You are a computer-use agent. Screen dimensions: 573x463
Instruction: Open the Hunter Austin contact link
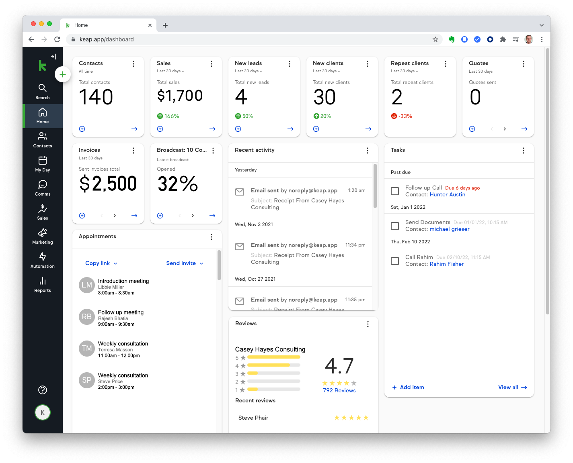pyautogui.click(x=448, y=194)
